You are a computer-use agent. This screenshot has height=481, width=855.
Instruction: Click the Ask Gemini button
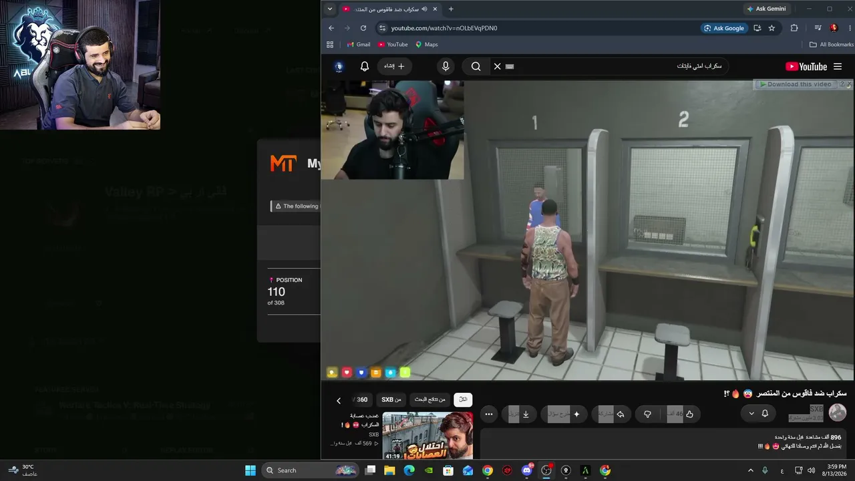coord(767,9)
